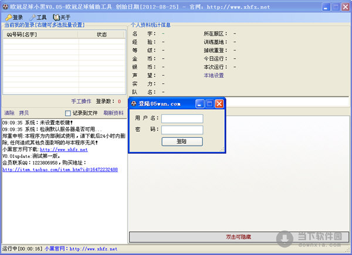The width and height of the screenshot is (352, 255).
Task: Enable the 记录到文件 checkbox
Action: 68,113
